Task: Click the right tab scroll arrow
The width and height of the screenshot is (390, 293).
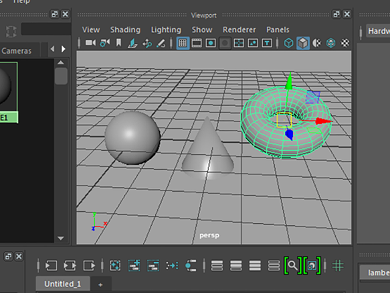Action: click(x=63, y=49)
